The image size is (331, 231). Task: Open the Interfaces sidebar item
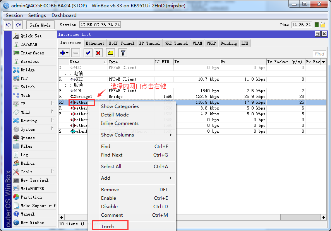tap(34, 53)
